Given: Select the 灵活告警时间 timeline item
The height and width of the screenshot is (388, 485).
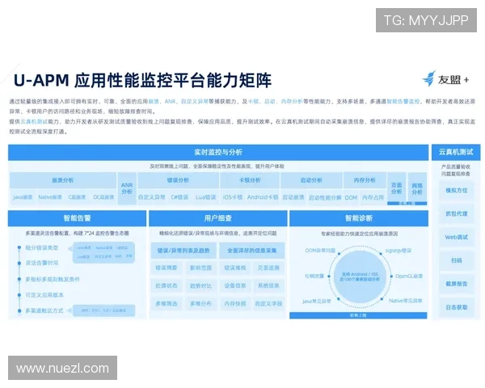Looking at the screenshot, I should click(x=42, y=263).
